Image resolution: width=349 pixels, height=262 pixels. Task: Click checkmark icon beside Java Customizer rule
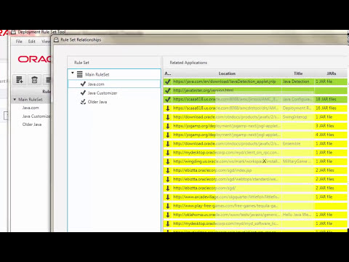[83, 92]
